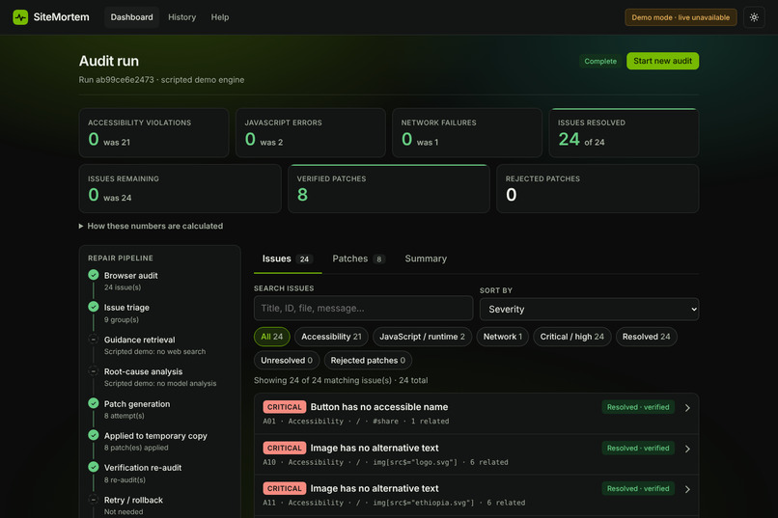Switch to the Summary tab
The width and height of the screenshot is (778, 518).
pyautogui.click(x=426, y=259)
